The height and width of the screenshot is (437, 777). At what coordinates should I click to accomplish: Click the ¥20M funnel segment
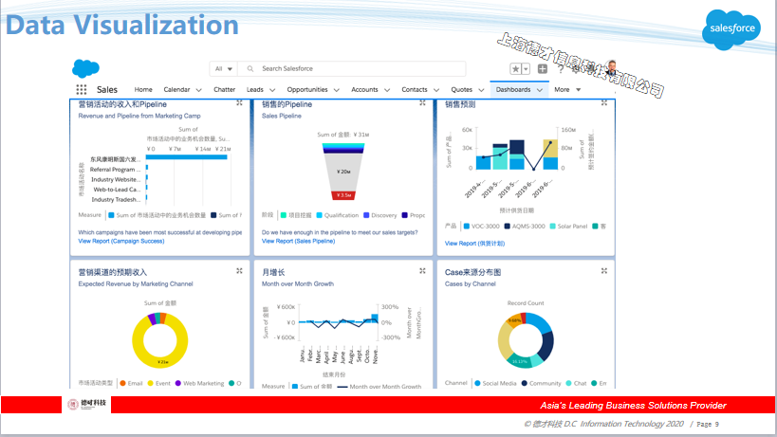(x=343, y=172)
